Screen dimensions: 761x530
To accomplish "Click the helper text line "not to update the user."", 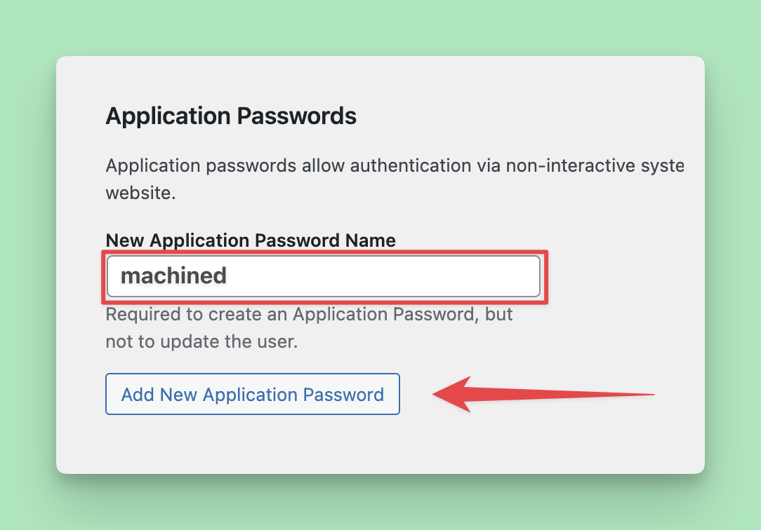I will [202, 343].
